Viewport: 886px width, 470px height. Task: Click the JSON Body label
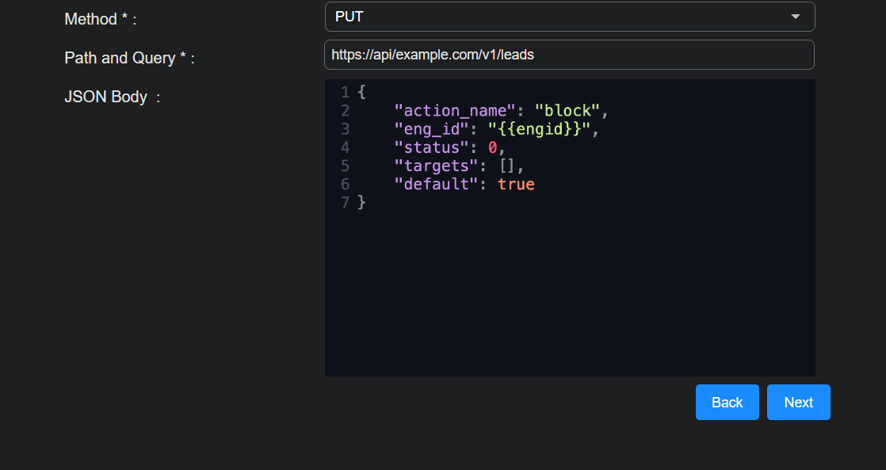coord(105,97)
